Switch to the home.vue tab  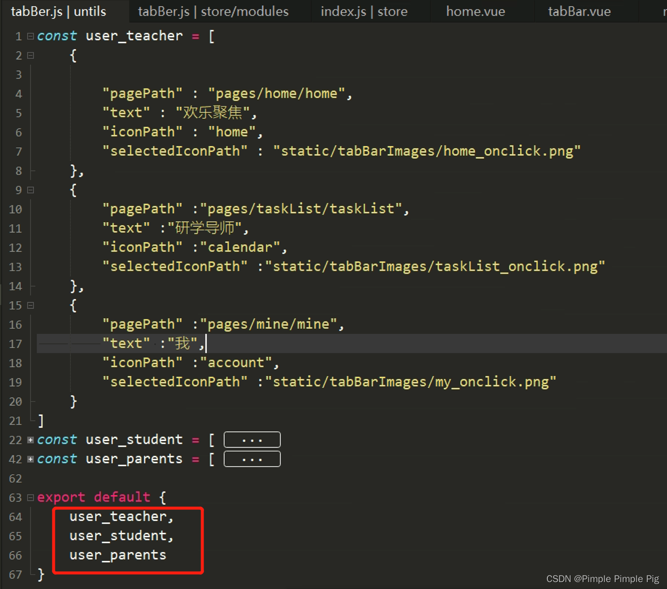click(x=475, y=11)
